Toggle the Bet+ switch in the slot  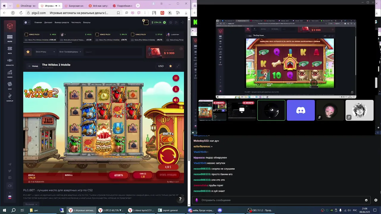(x=168, y=139)
